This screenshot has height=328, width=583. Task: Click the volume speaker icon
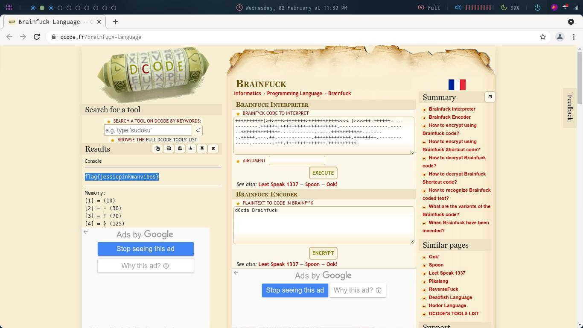click(458, 8)
